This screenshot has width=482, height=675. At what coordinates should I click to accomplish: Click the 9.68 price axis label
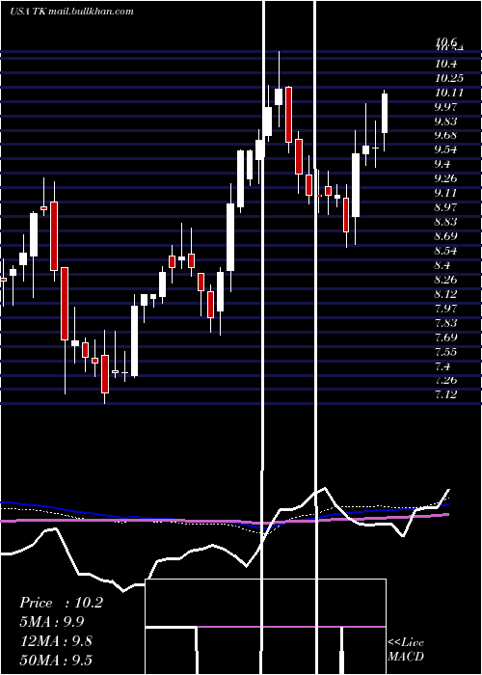pyautogui.click(x=445, y=135)
